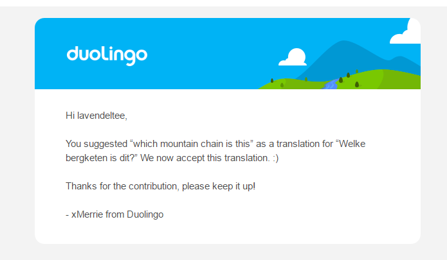Click "Thanks for the contribution" text
The height and width of the screenshot is (260, 447).
coord(122,186)
